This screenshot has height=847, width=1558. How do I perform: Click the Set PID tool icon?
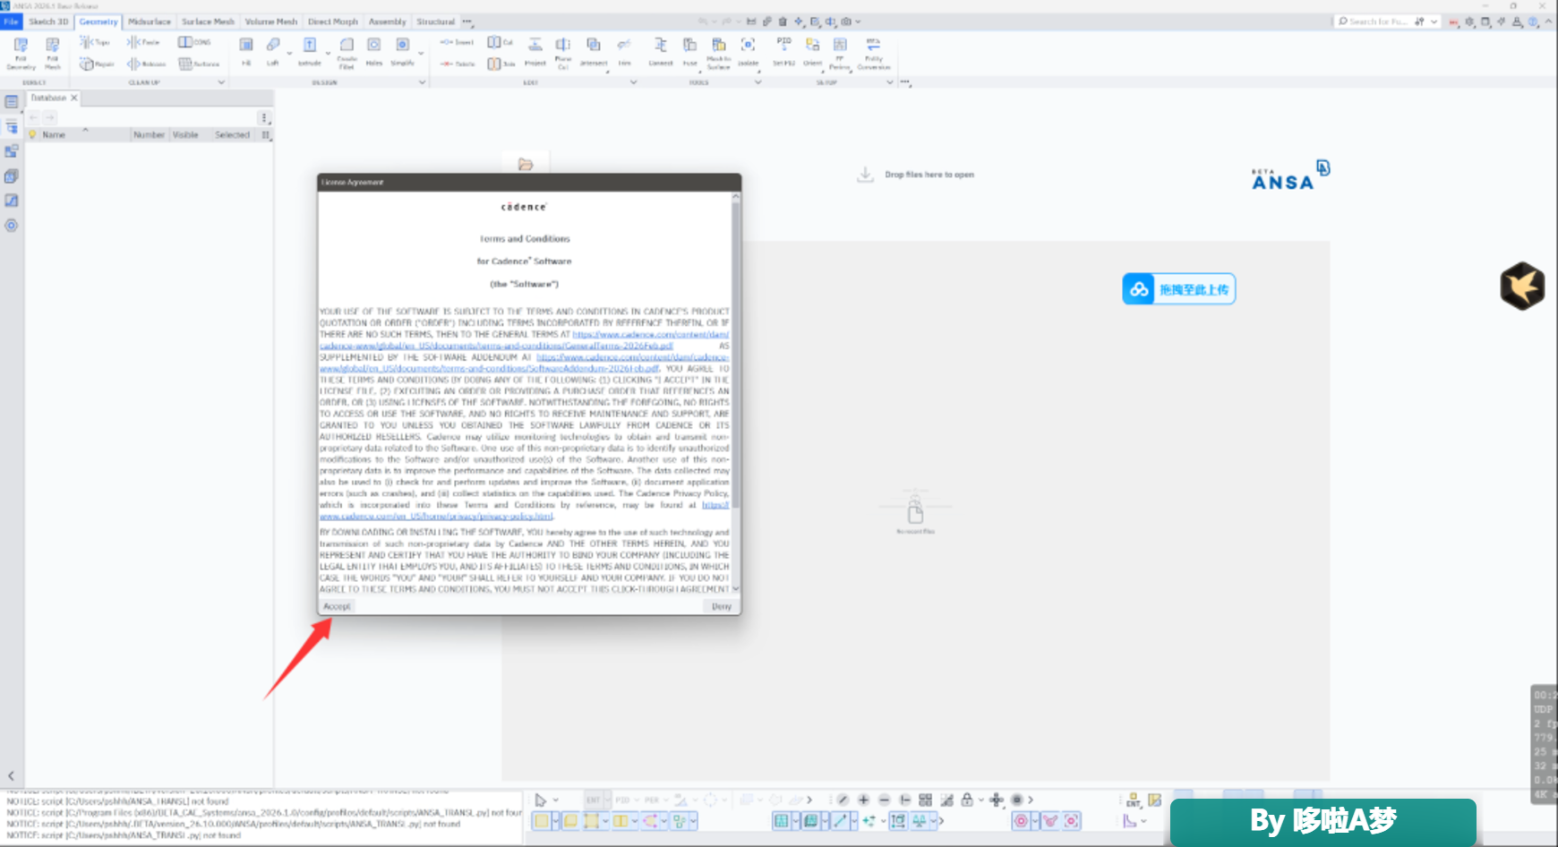point(783,45)
